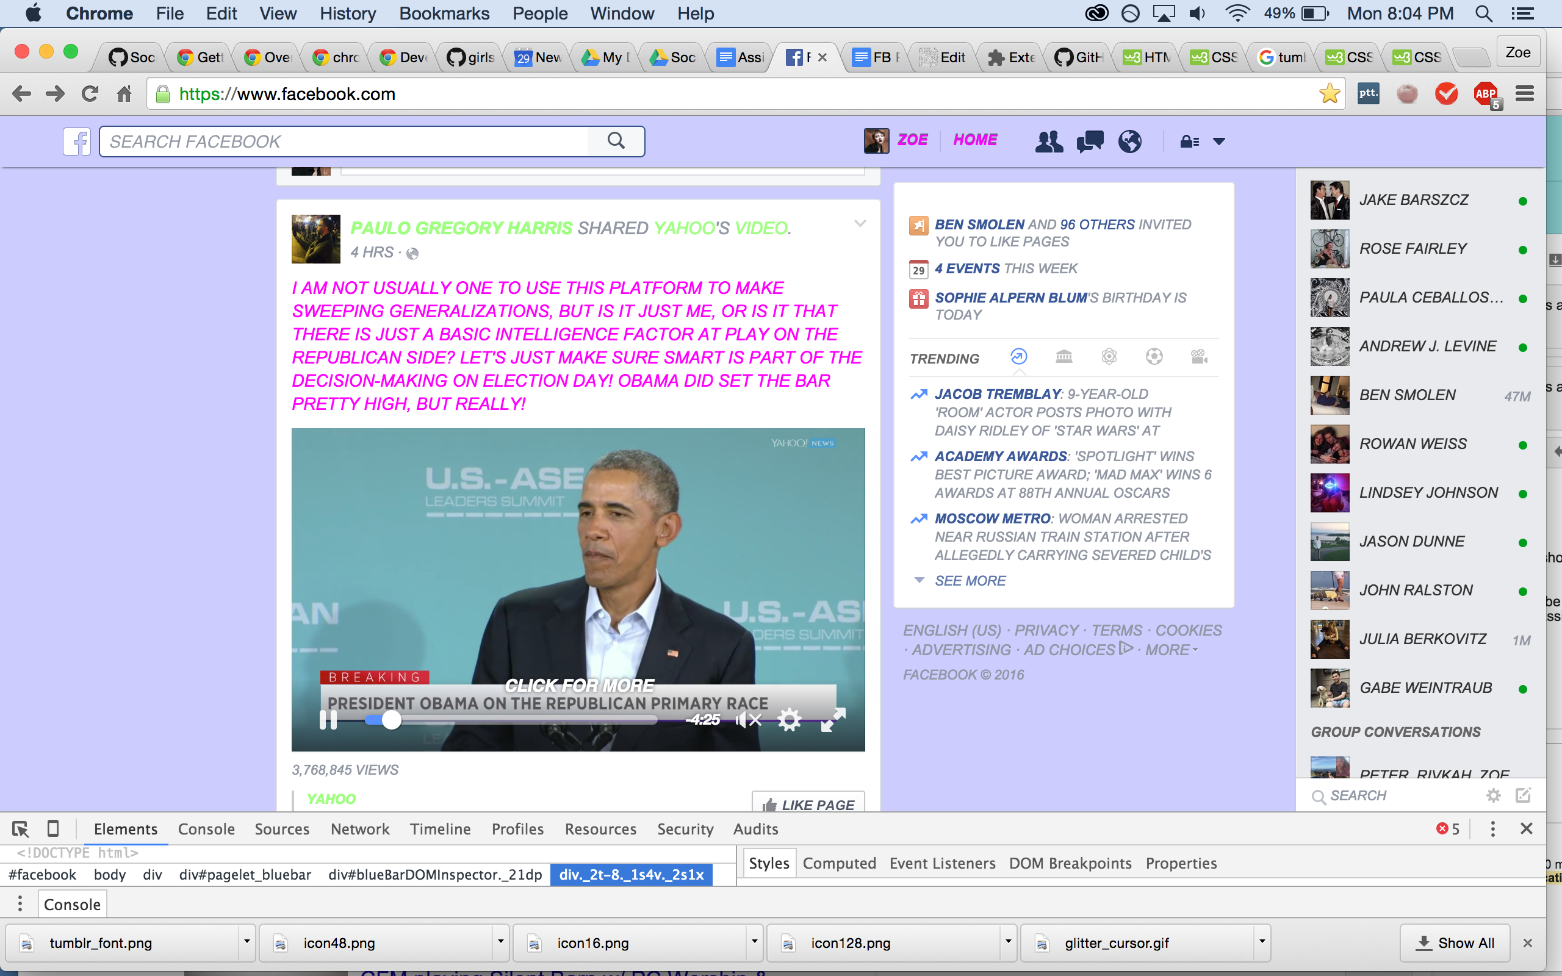
Task: Open icon48.png download options arrow
Action: (x=500, y=942)
